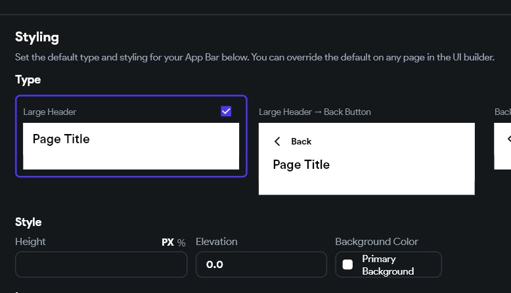Select the Large Header → Back Button type
The width and height of the screenshot is (511, 293).
(367, 158)
